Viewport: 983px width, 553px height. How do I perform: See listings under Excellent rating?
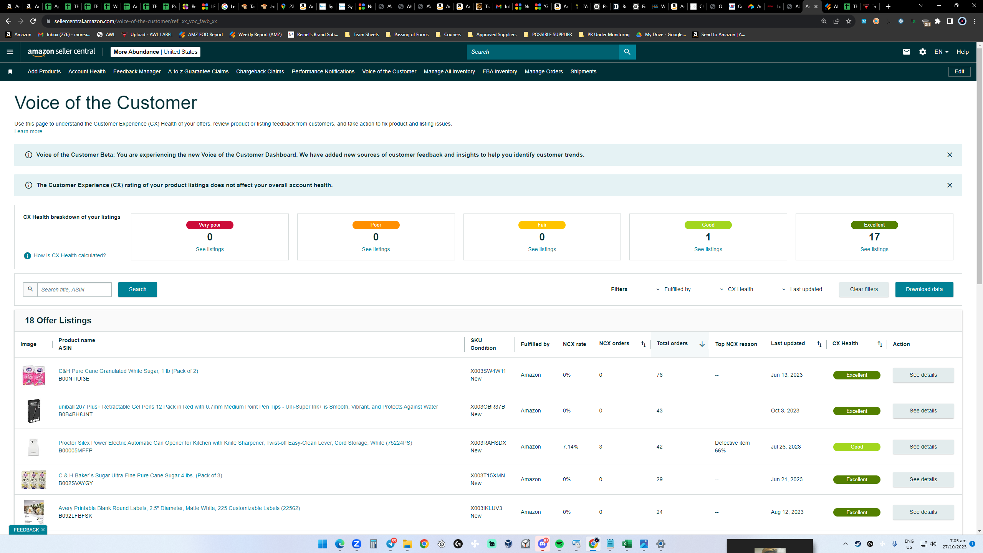pos(874,249)
